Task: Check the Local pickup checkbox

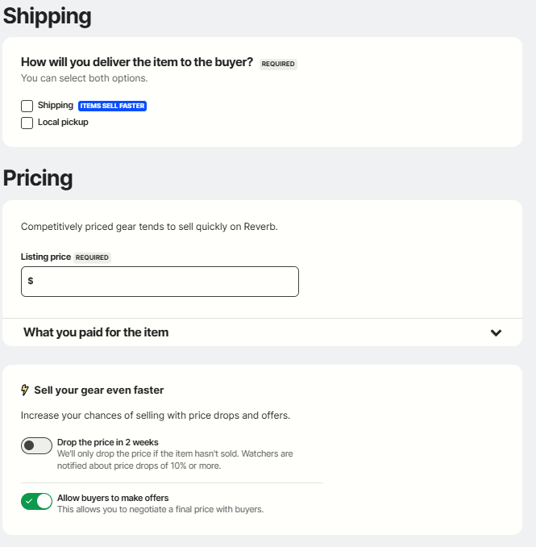Action: click(x=27, y=123)
